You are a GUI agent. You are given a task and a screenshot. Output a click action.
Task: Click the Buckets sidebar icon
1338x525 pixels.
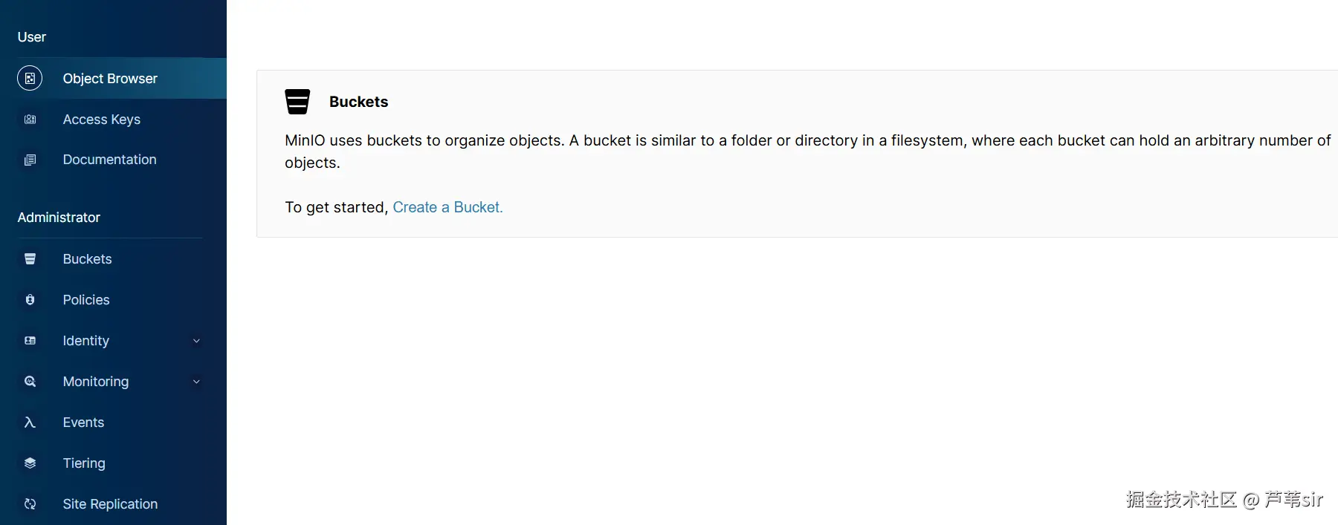click(x=30, y=258)
